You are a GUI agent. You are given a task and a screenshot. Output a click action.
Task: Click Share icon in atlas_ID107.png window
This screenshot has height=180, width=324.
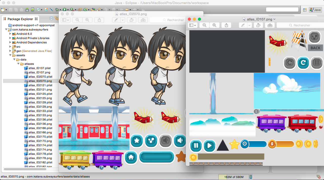(227, 25)
